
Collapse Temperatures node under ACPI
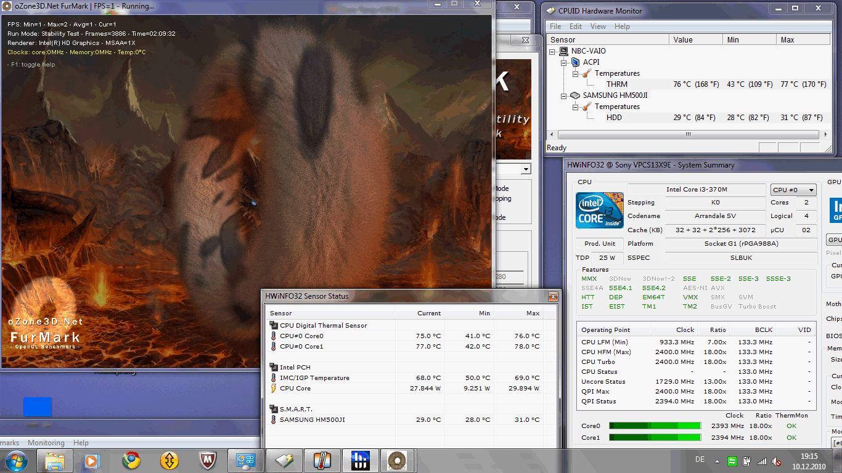click(x=575, y=73)
